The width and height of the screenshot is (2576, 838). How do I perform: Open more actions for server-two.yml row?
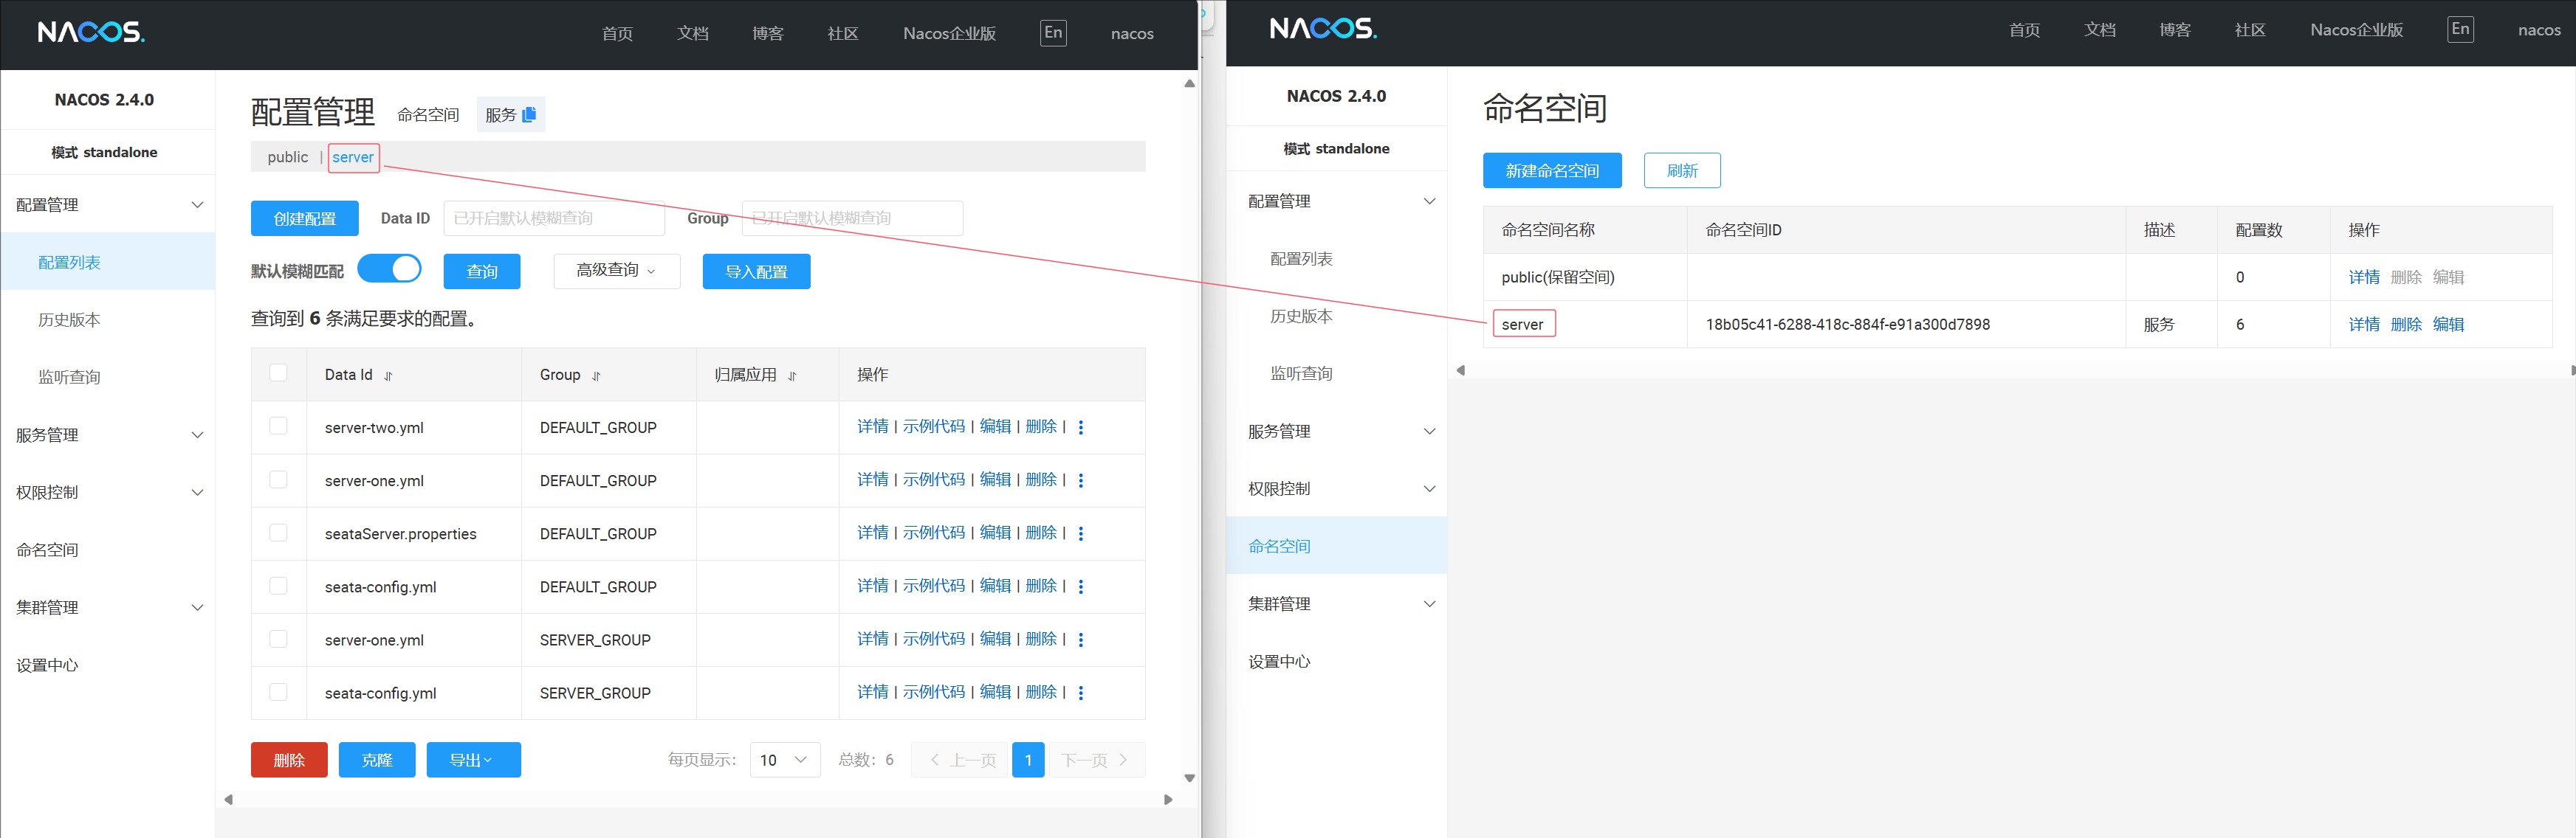[1080, 428]
